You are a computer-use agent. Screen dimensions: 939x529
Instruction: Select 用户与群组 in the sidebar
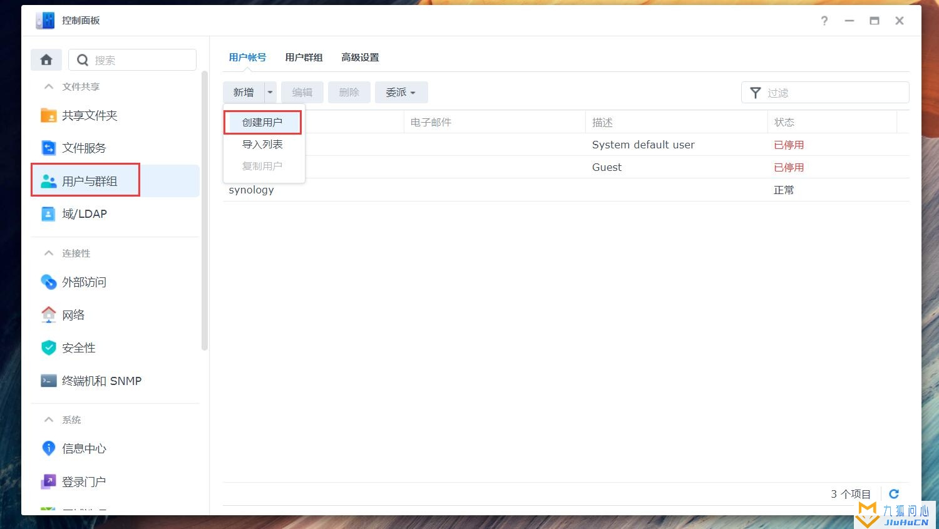coord(115,181)
